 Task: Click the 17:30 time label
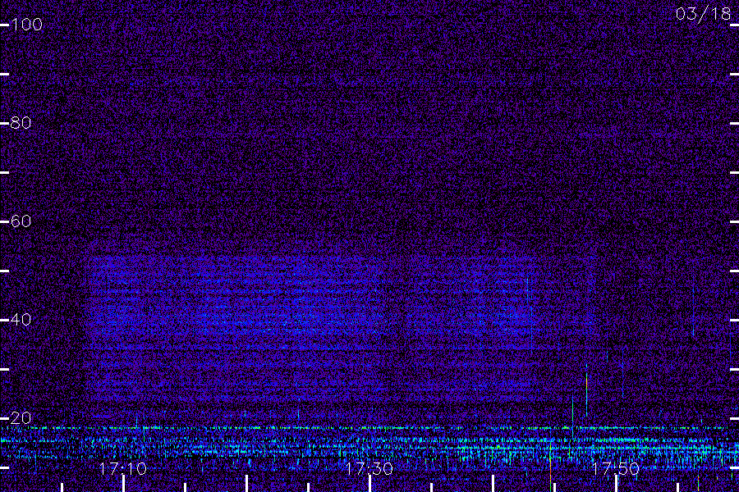point(369,469)
